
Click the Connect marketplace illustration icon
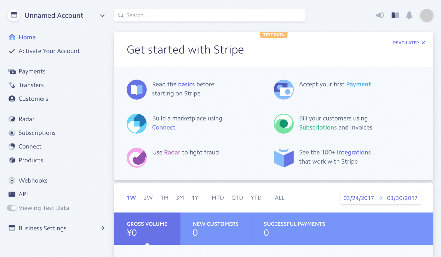click(x=137, y=124)
